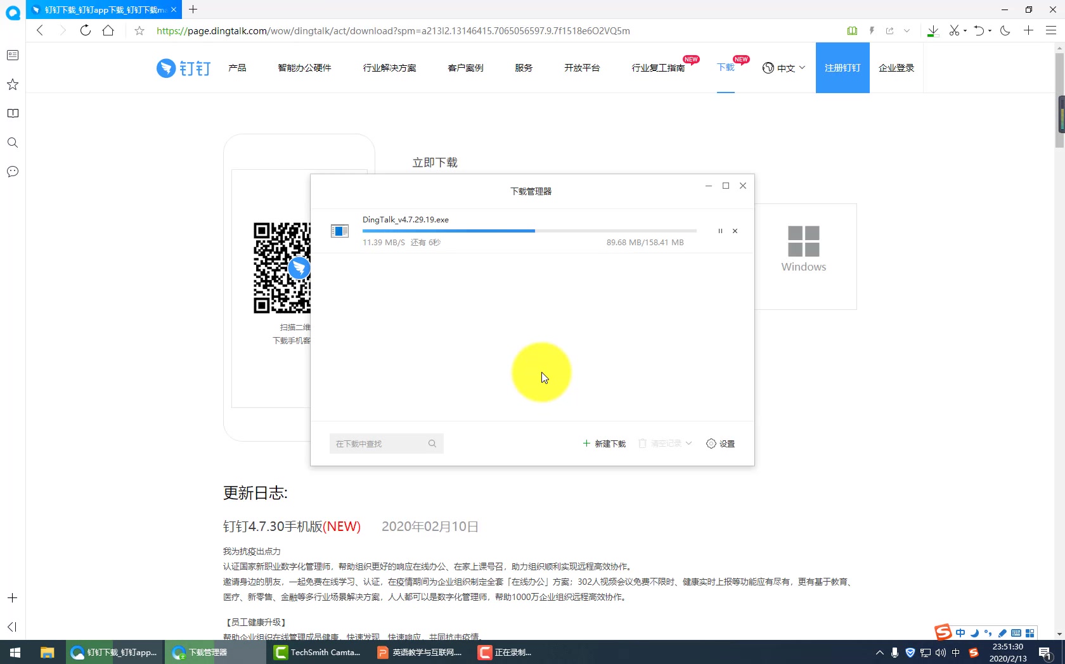
Task: Open the Windows Start menu
Action: click(x=15, y=652)
